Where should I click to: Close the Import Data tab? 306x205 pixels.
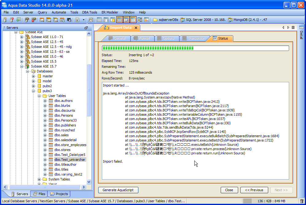coord(136,28)
